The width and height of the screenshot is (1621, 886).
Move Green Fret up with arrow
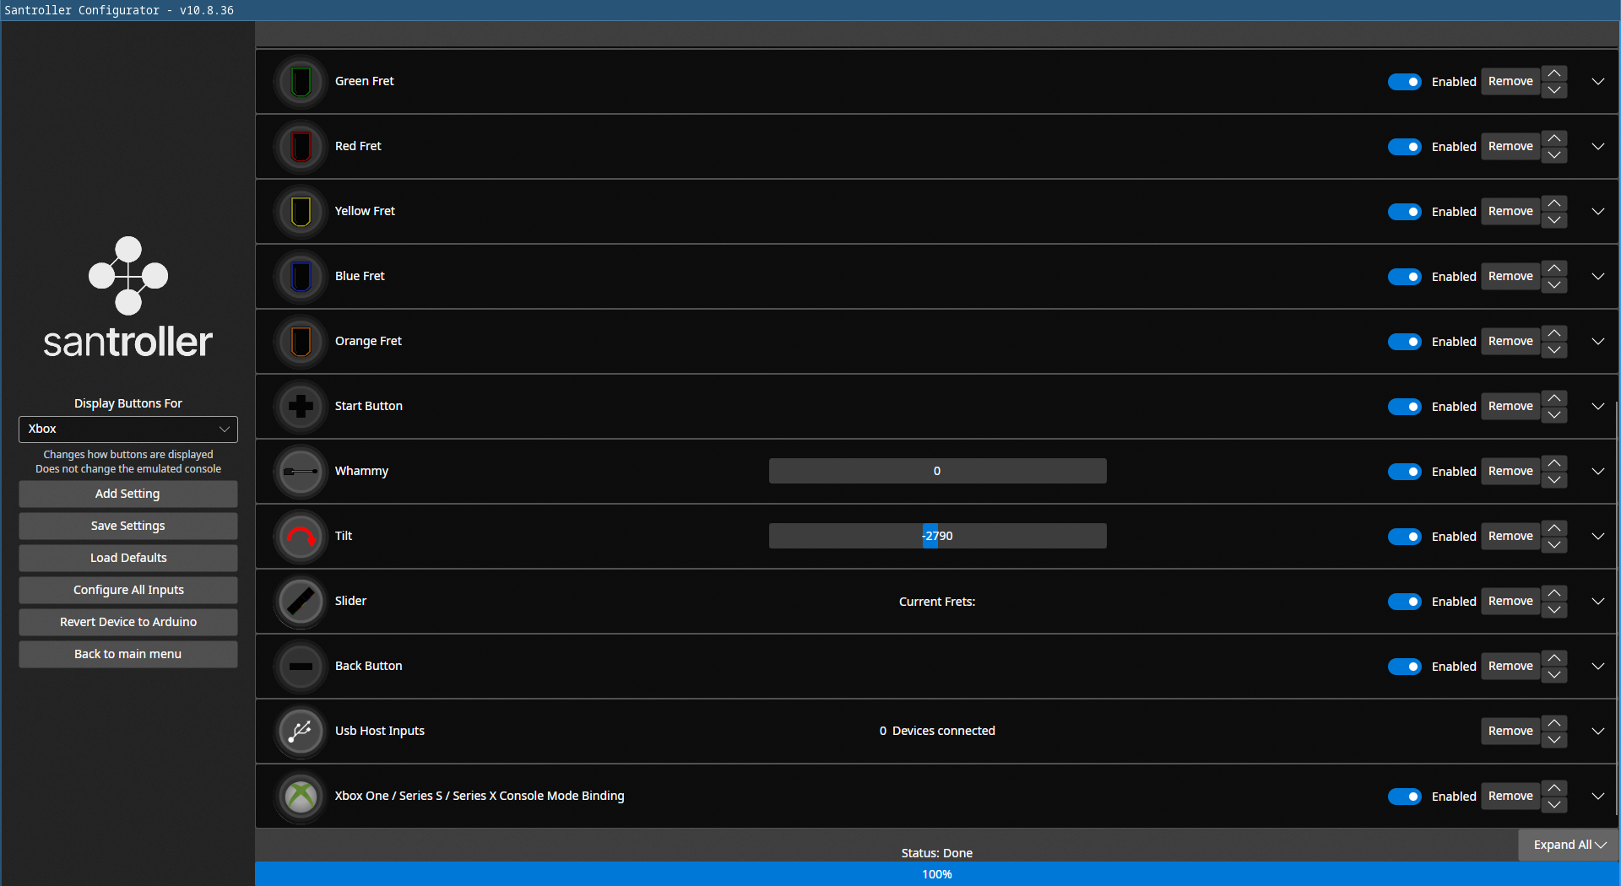pyautogui.click(x=1553, y=73)
